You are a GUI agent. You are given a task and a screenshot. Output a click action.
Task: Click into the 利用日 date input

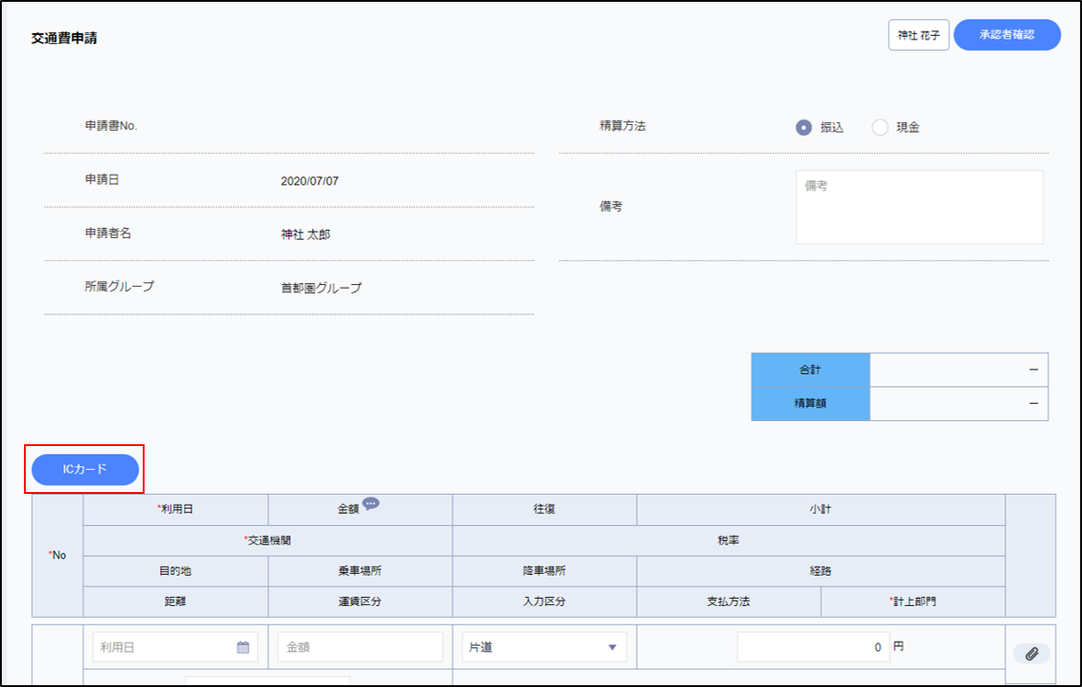point(164,647)
